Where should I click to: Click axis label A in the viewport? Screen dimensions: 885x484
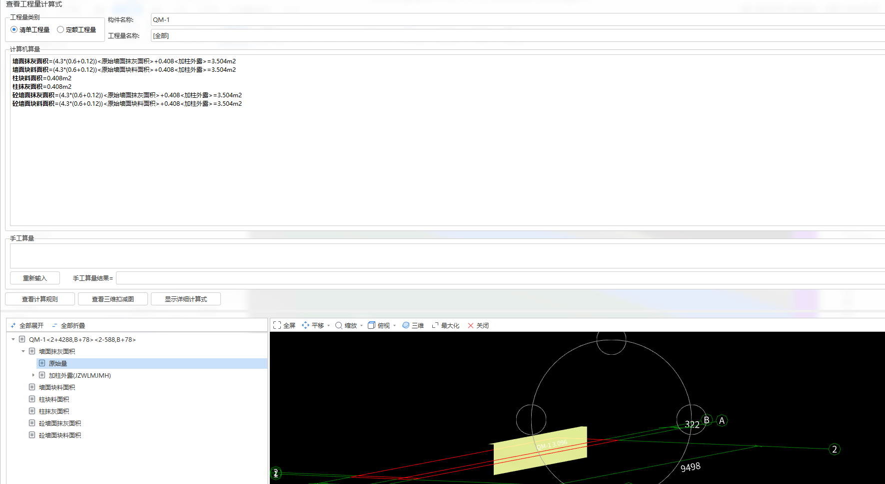[x=722, y=421]
